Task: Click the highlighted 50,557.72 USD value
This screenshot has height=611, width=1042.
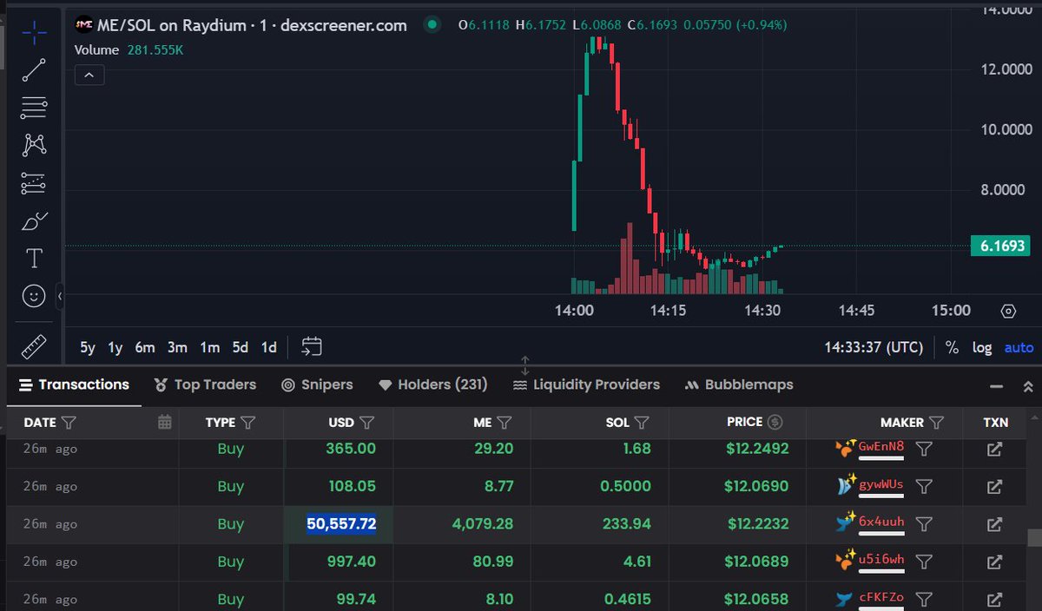Action: pos(341,524)
